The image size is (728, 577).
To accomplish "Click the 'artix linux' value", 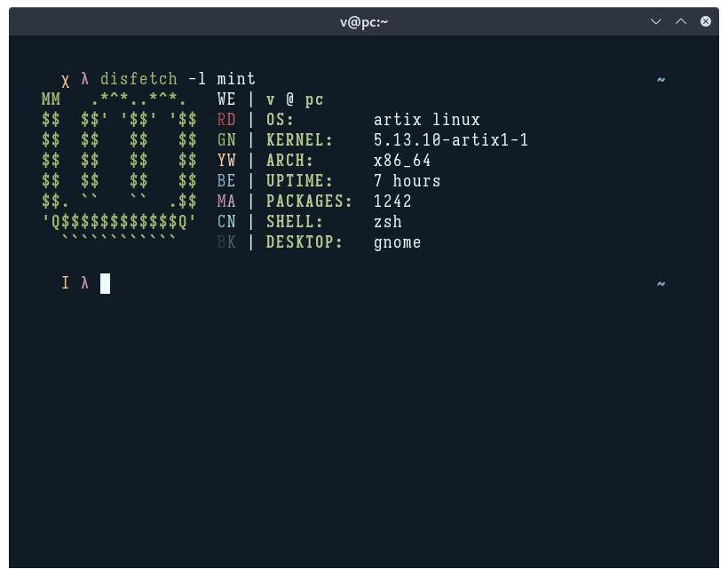I will 427,120.
